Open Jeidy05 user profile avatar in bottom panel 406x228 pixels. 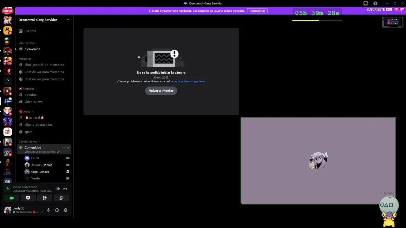7,210
